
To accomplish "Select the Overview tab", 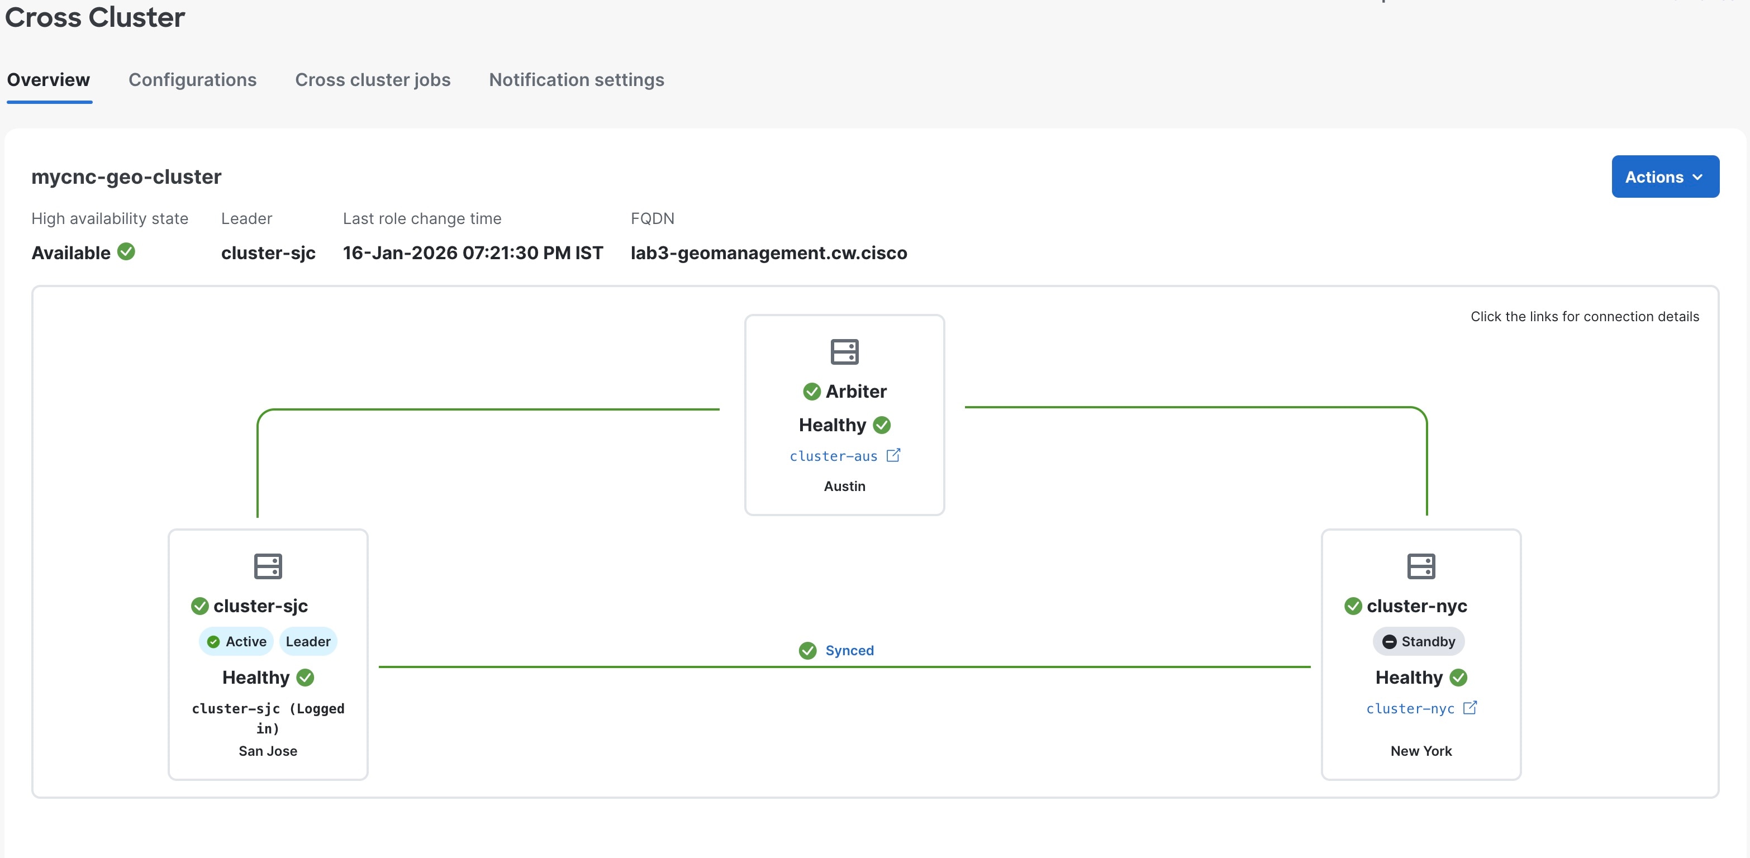I will click(48, 79).
